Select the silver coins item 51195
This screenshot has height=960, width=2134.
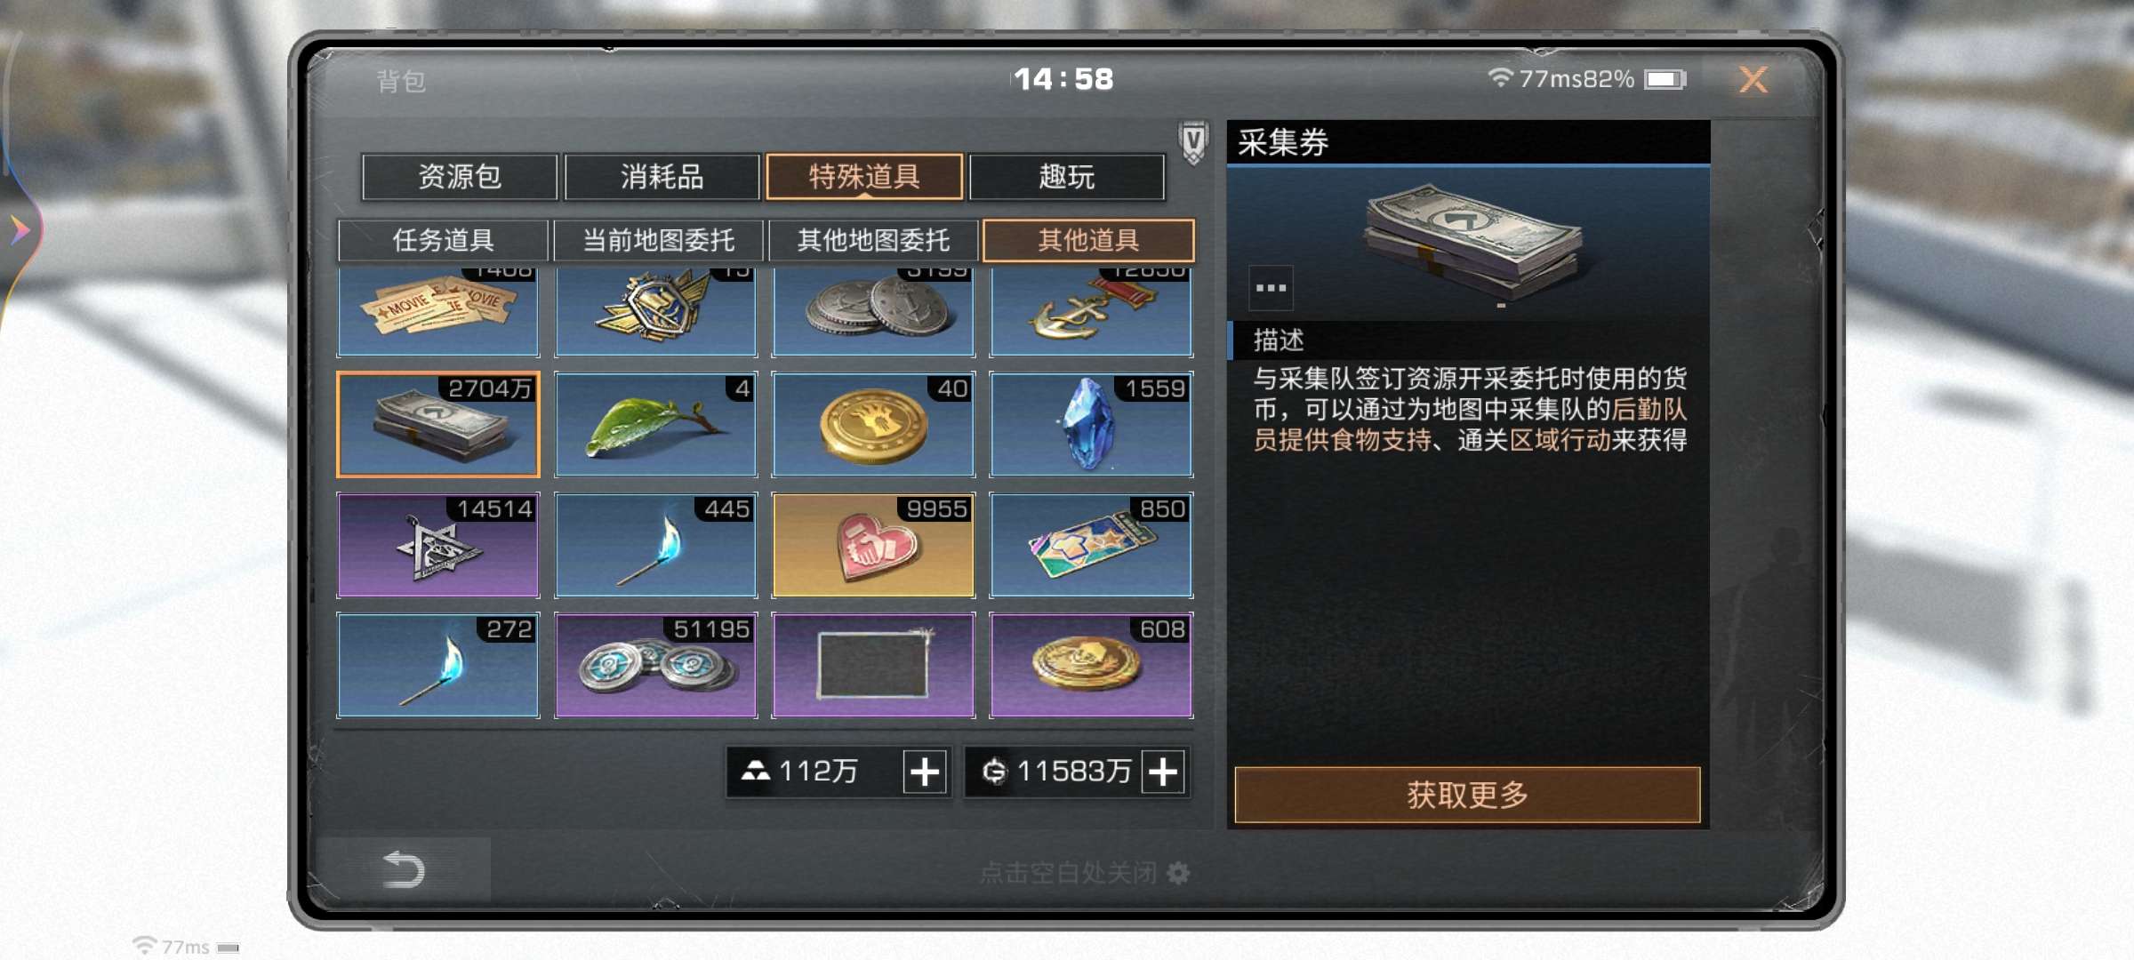coord(655,665)
